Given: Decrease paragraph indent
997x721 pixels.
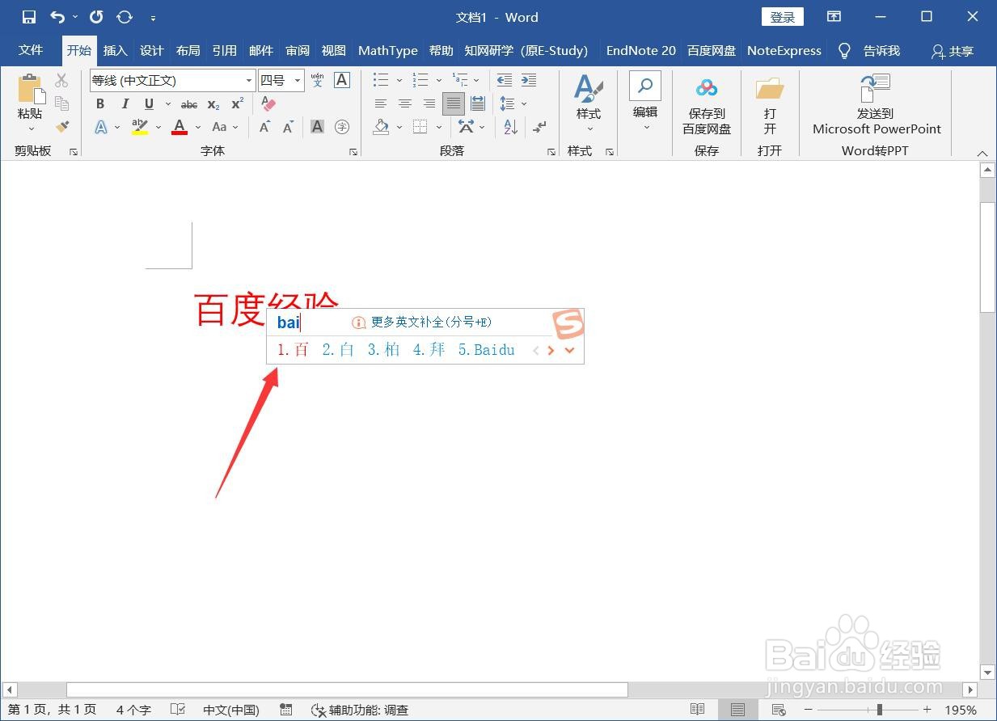Looking at the screenshot, I should 505,80.
